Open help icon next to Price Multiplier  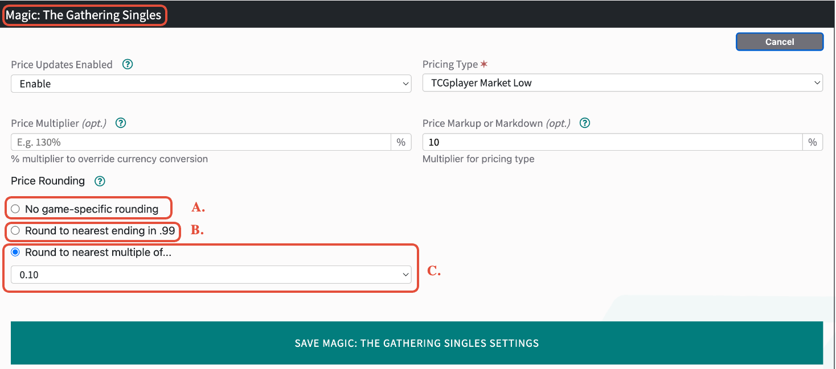(x=120, y=123)
